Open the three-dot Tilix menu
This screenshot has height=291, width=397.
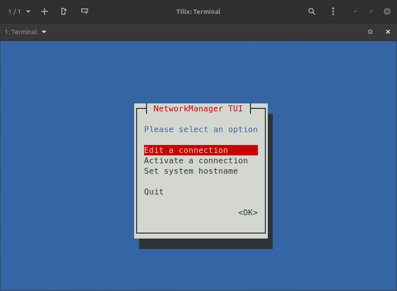(x=333, y=11)
